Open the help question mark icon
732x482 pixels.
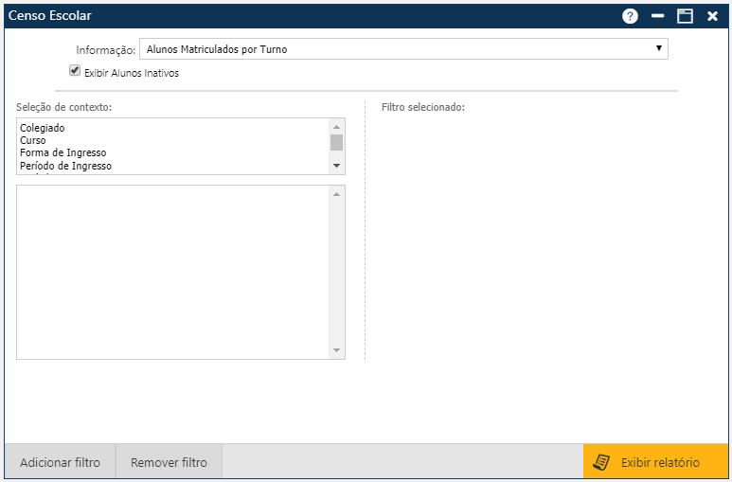click(x=630, y=16)
